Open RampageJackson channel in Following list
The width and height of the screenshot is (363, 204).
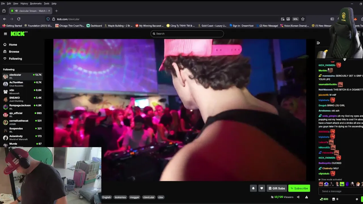click(x=22, y=107)
